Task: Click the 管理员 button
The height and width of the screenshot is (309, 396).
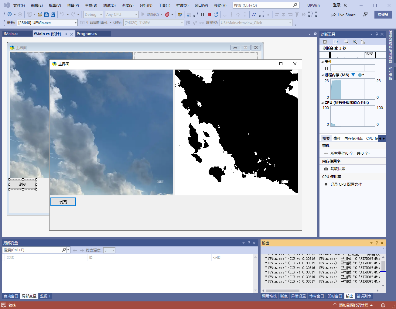Action: [x=383, y=15]
